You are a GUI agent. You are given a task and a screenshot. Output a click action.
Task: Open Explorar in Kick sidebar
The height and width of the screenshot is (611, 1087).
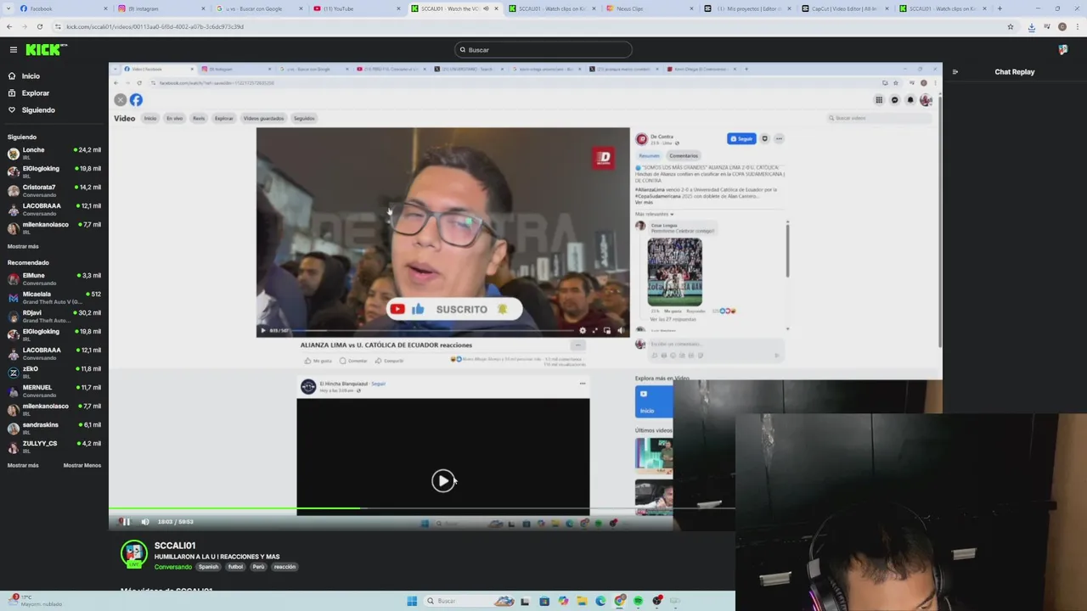(x=36, y=93)
